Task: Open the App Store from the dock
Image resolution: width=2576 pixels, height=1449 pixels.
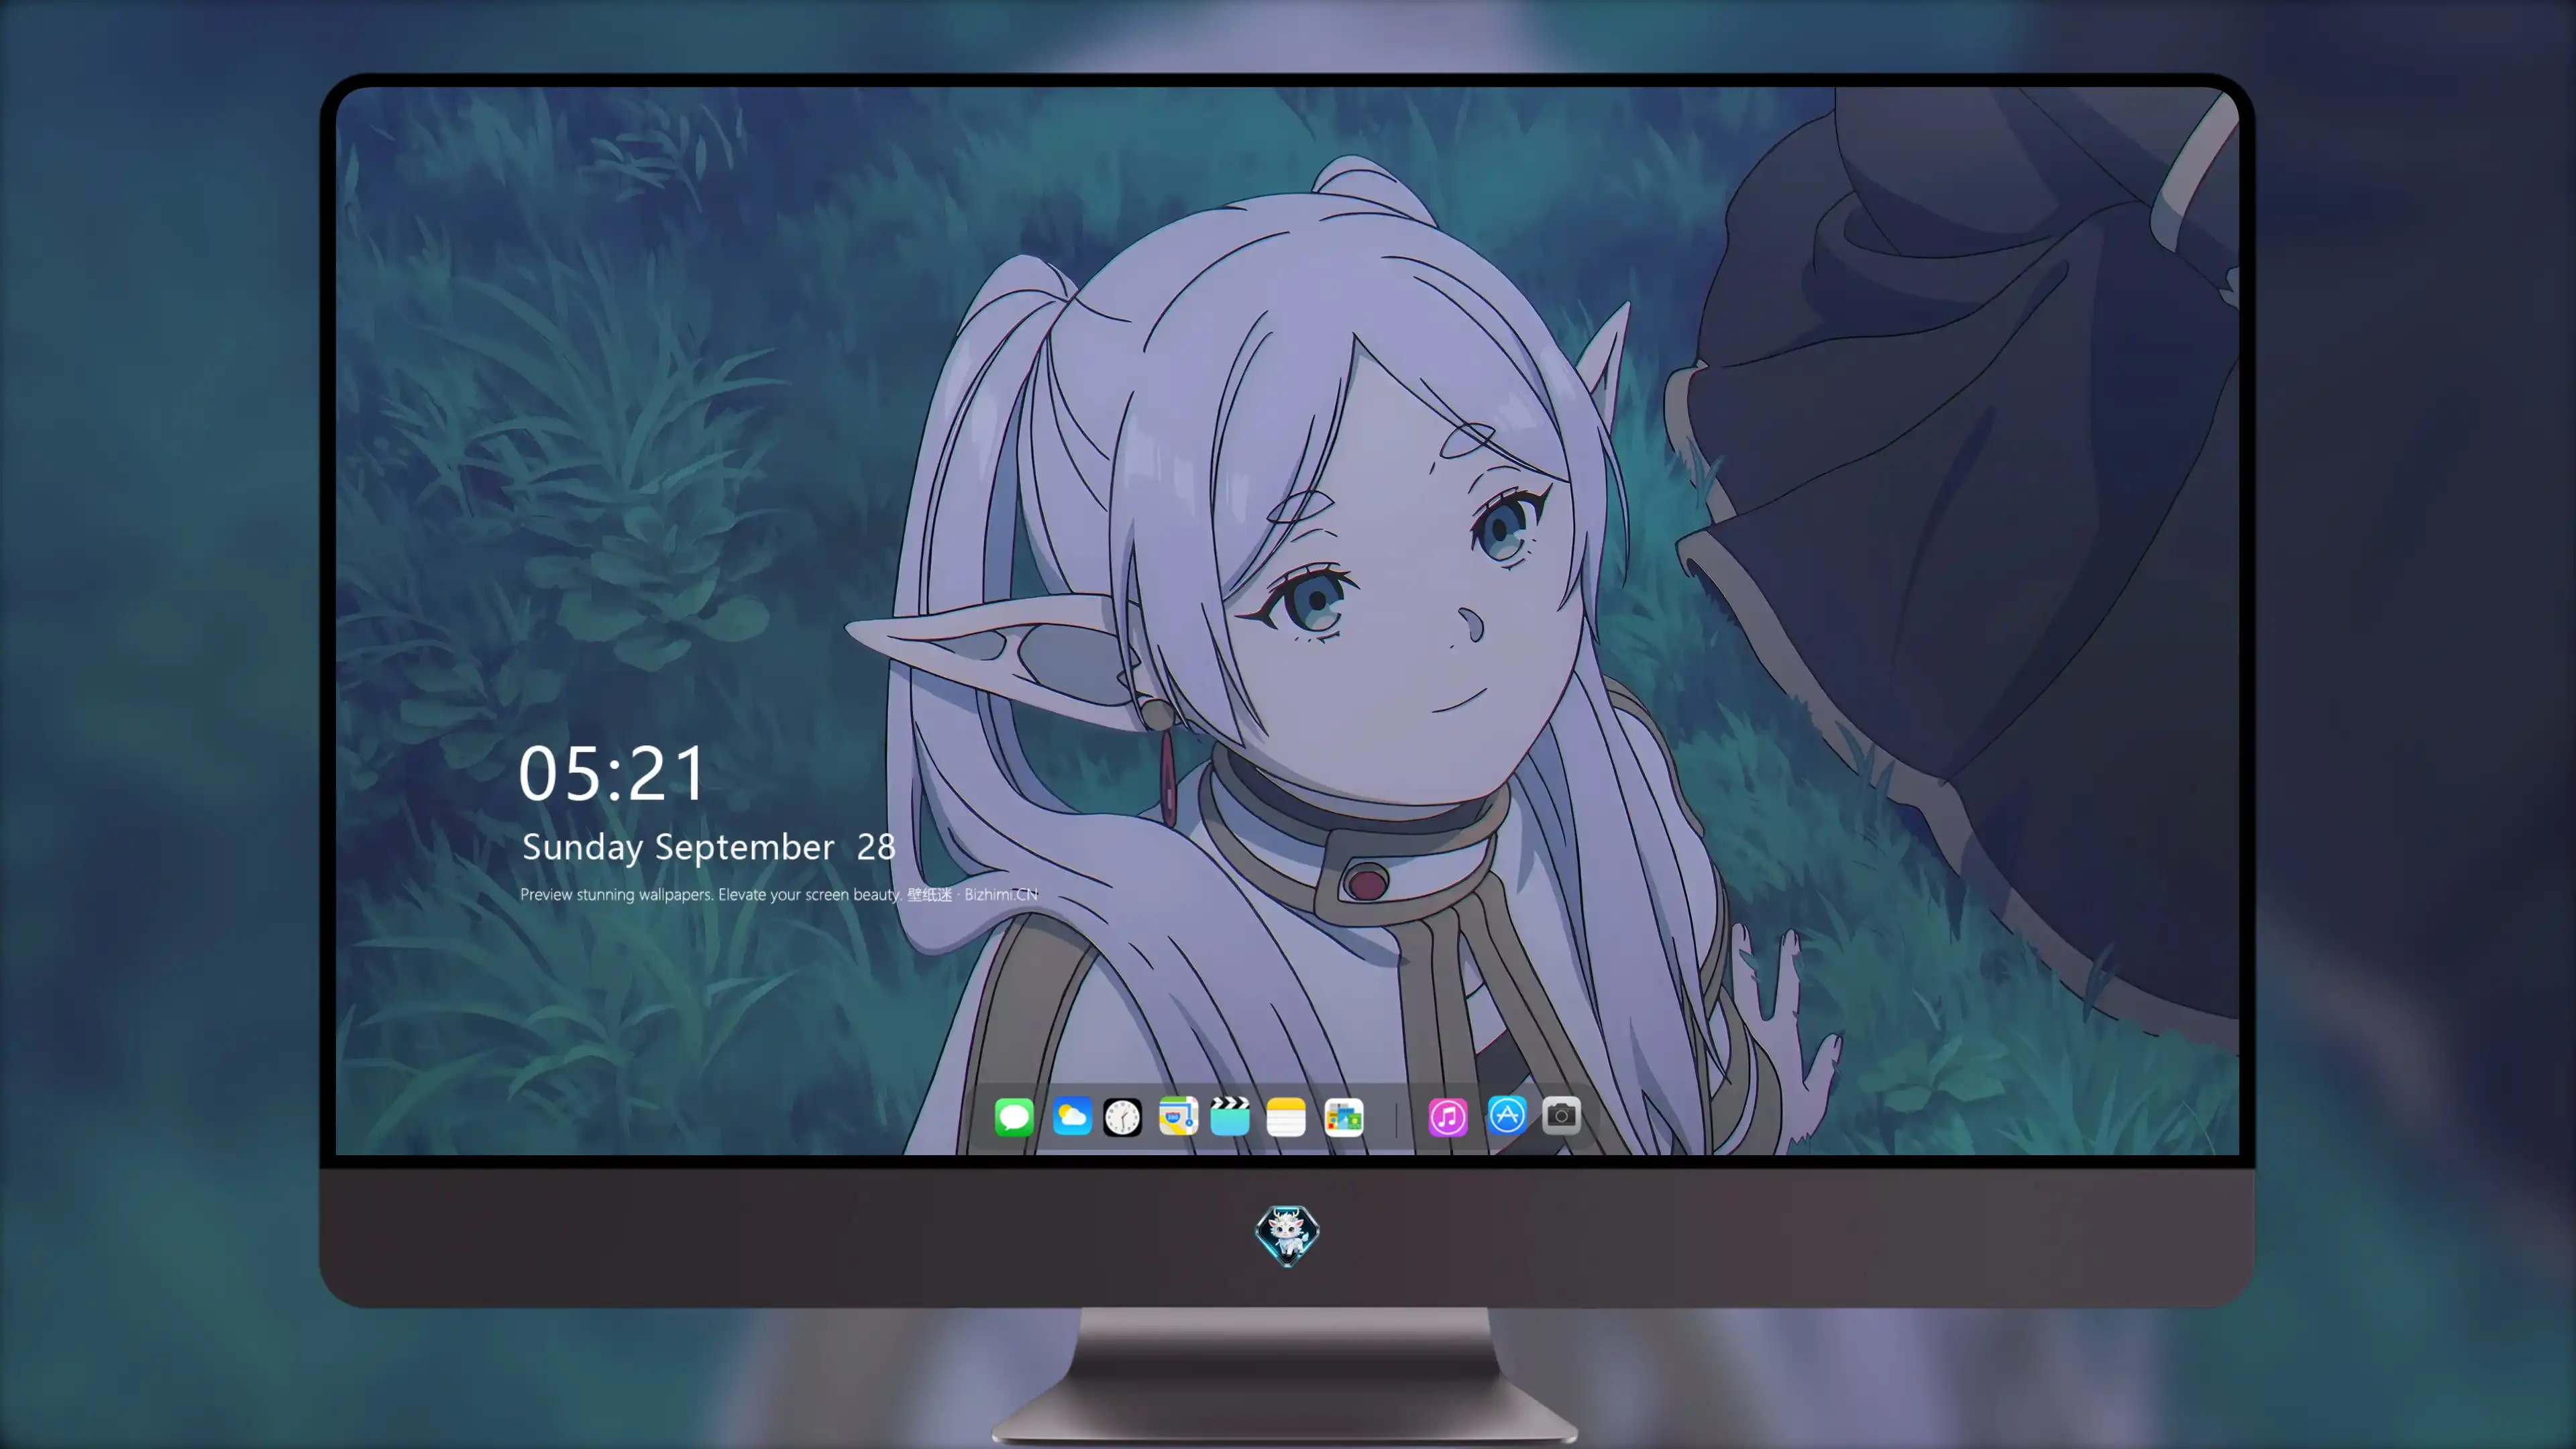Action: 1507,1115
